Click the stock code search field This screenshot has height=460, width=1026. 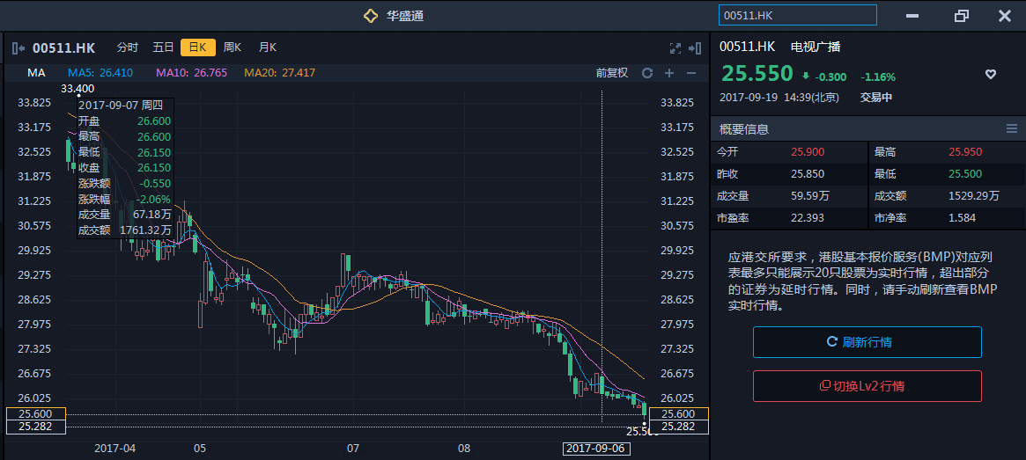pyautogui.click(x=798, y=16)
